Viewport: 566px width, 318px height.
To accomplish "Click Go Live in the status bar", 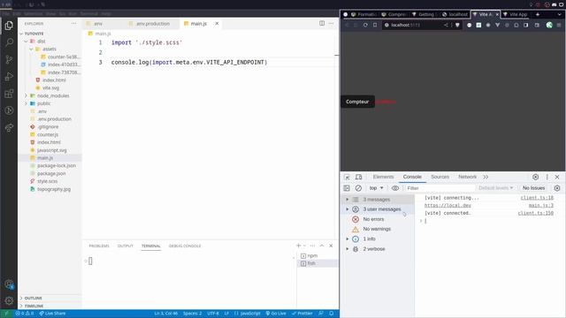I will 276,314.
